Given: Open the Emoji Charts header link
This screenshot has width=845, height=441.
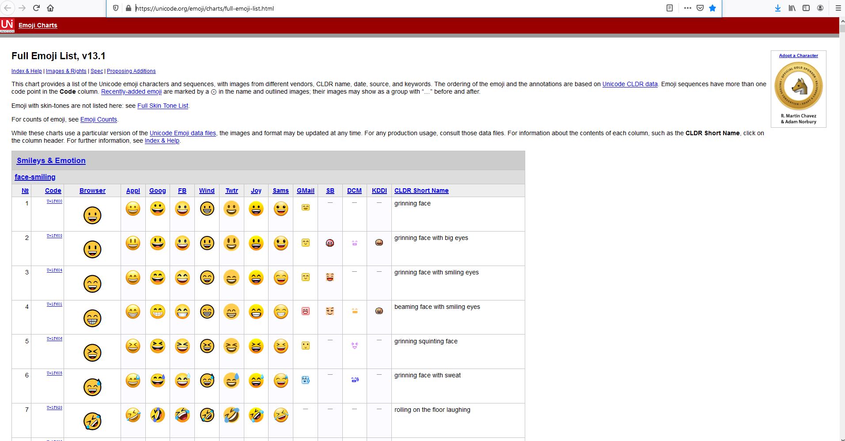Looking at the screenshot, I should tap(38, 25).
